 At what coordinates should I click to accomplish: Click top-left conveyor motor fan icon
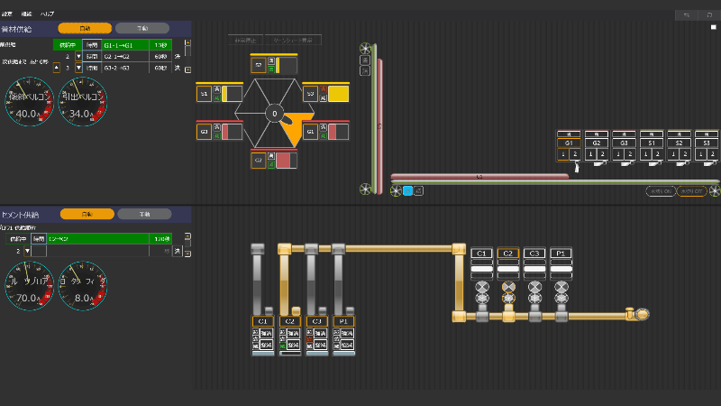pyautogui.click(x=365, y=49)
